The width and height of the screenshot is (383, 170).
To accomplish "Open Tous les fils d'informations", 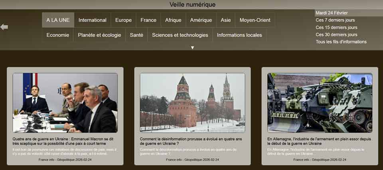I will pos(341,42).
